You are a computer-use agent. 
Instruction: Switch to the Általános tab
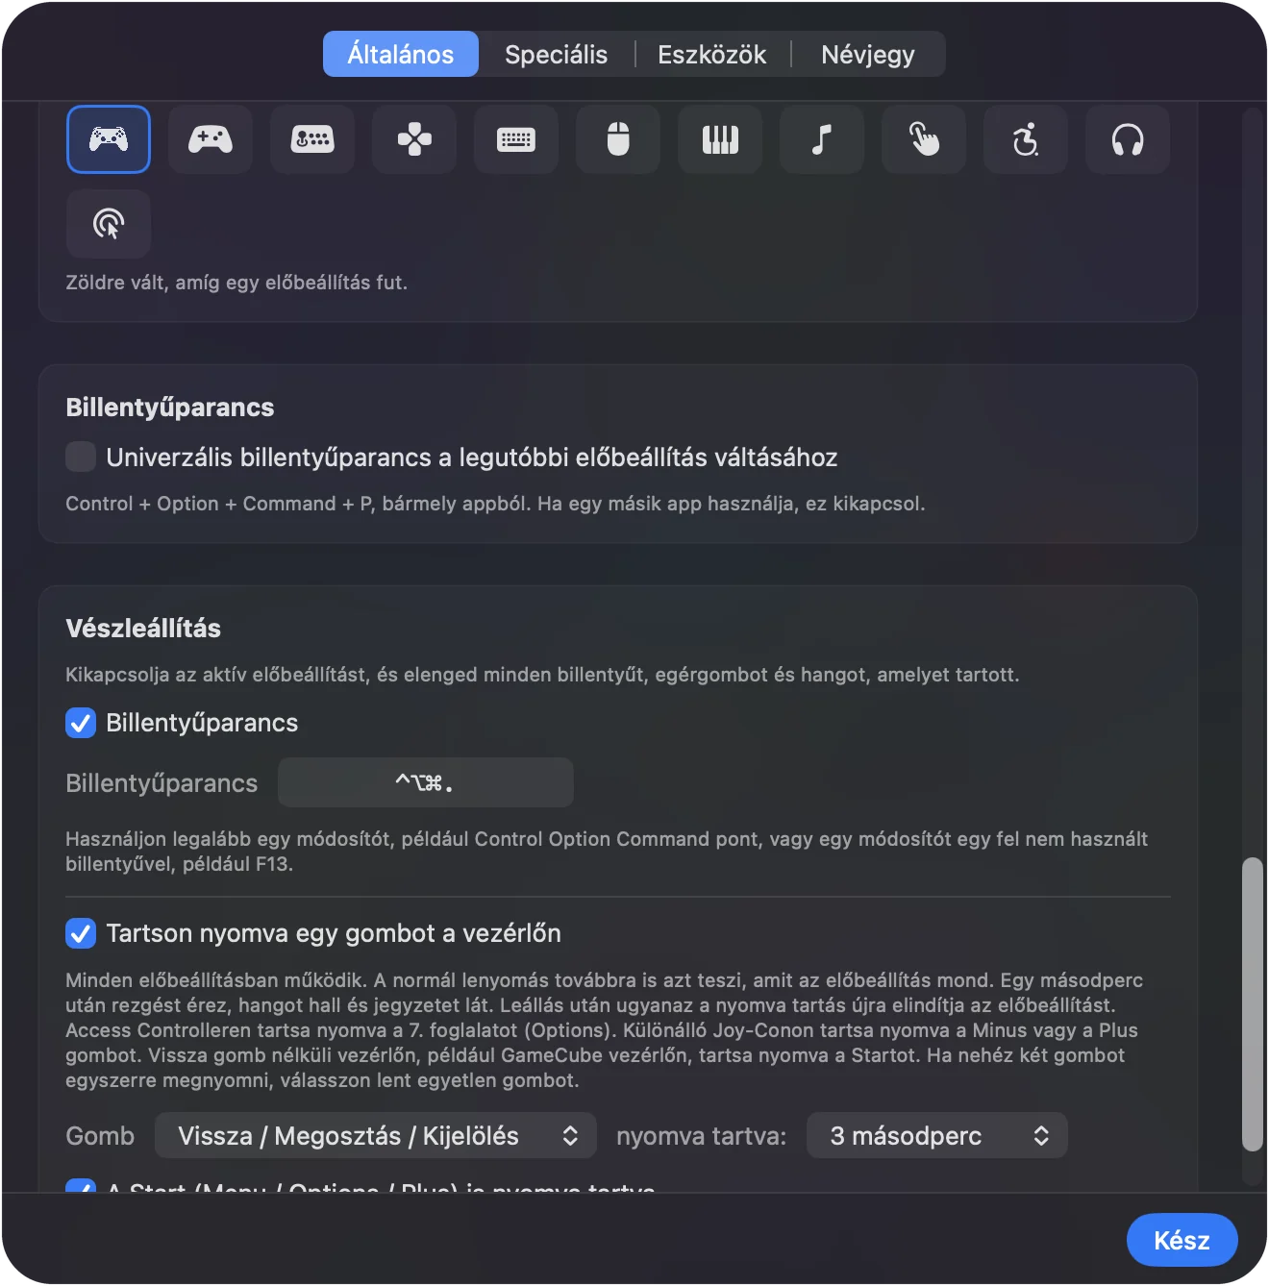pyautogui.click(x=401, y=54)
